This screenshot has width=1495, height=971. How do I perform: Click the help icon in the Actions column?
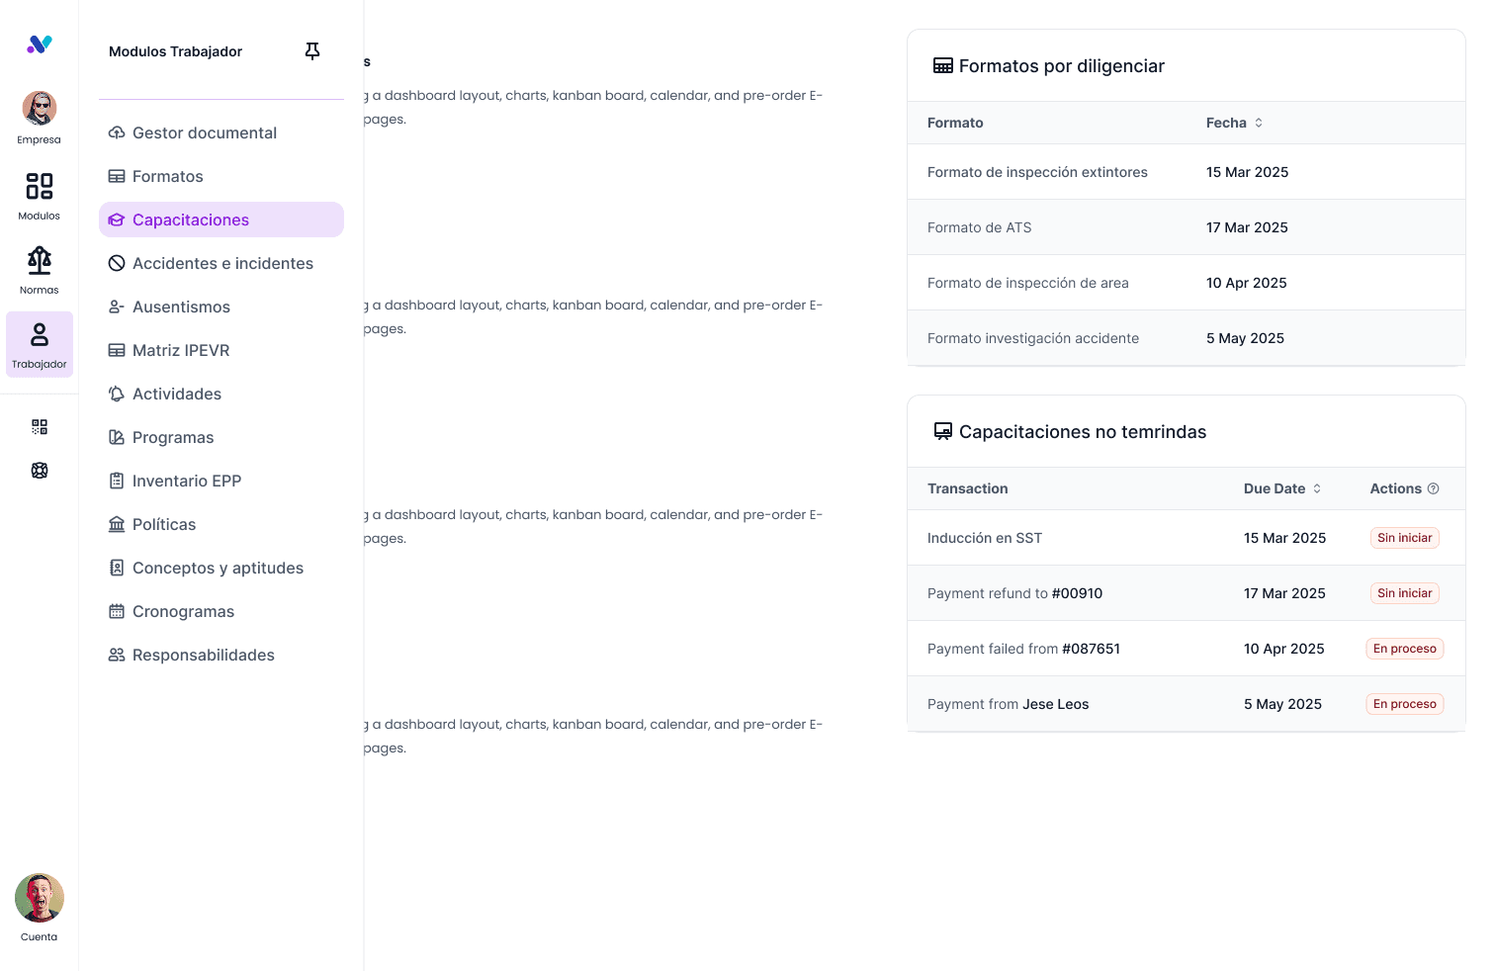click(1433, 487)
